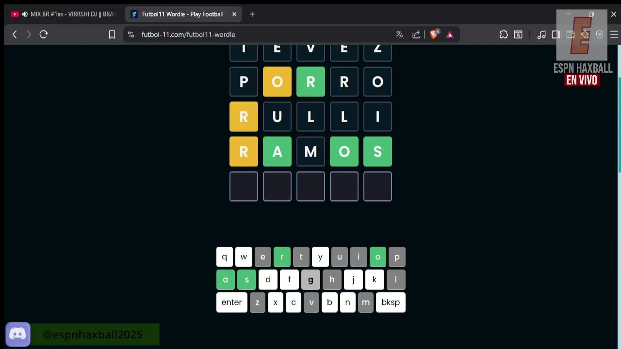Tap the gray i key

[359, 257]
